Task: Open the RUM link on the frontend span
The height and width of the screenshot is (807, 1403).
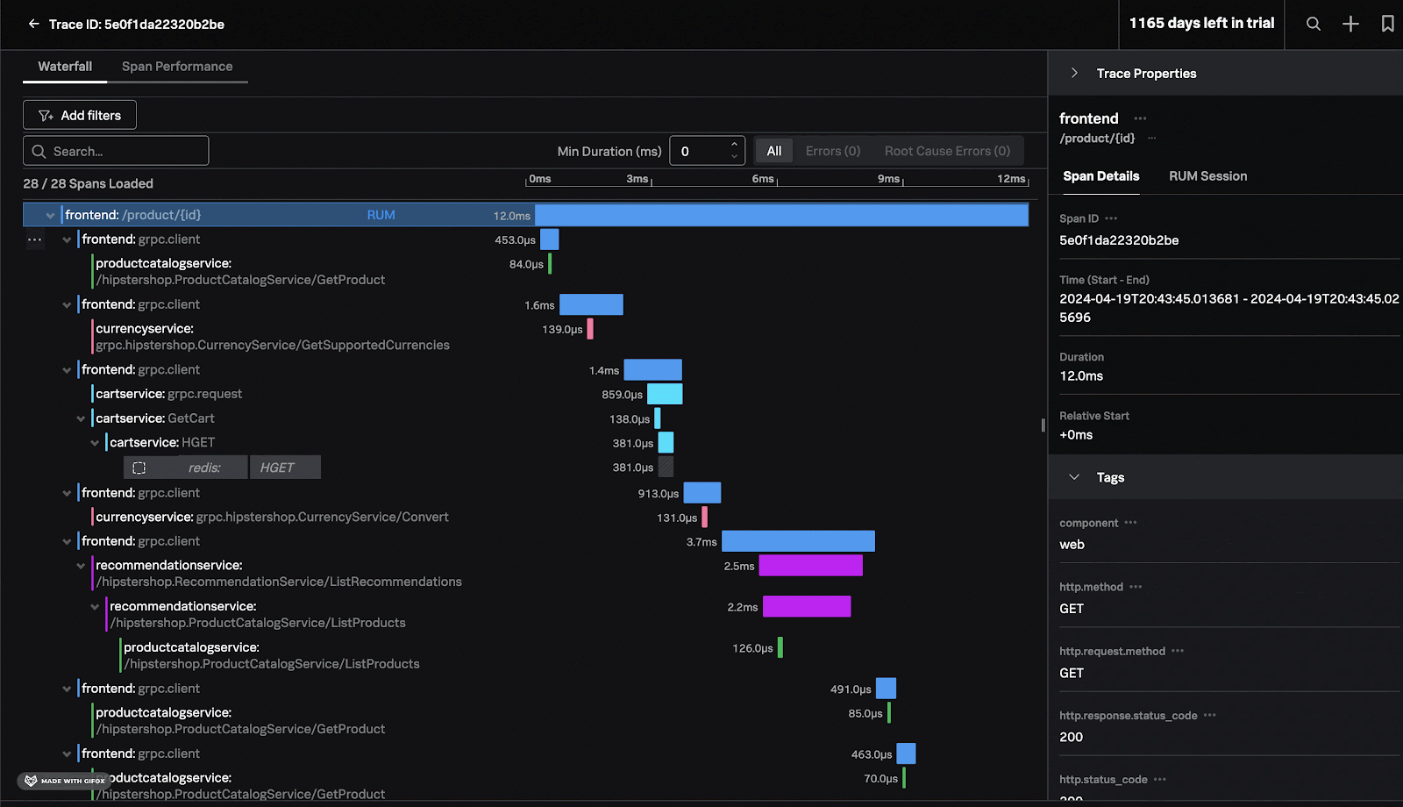Action: click(x=381, y=214)
